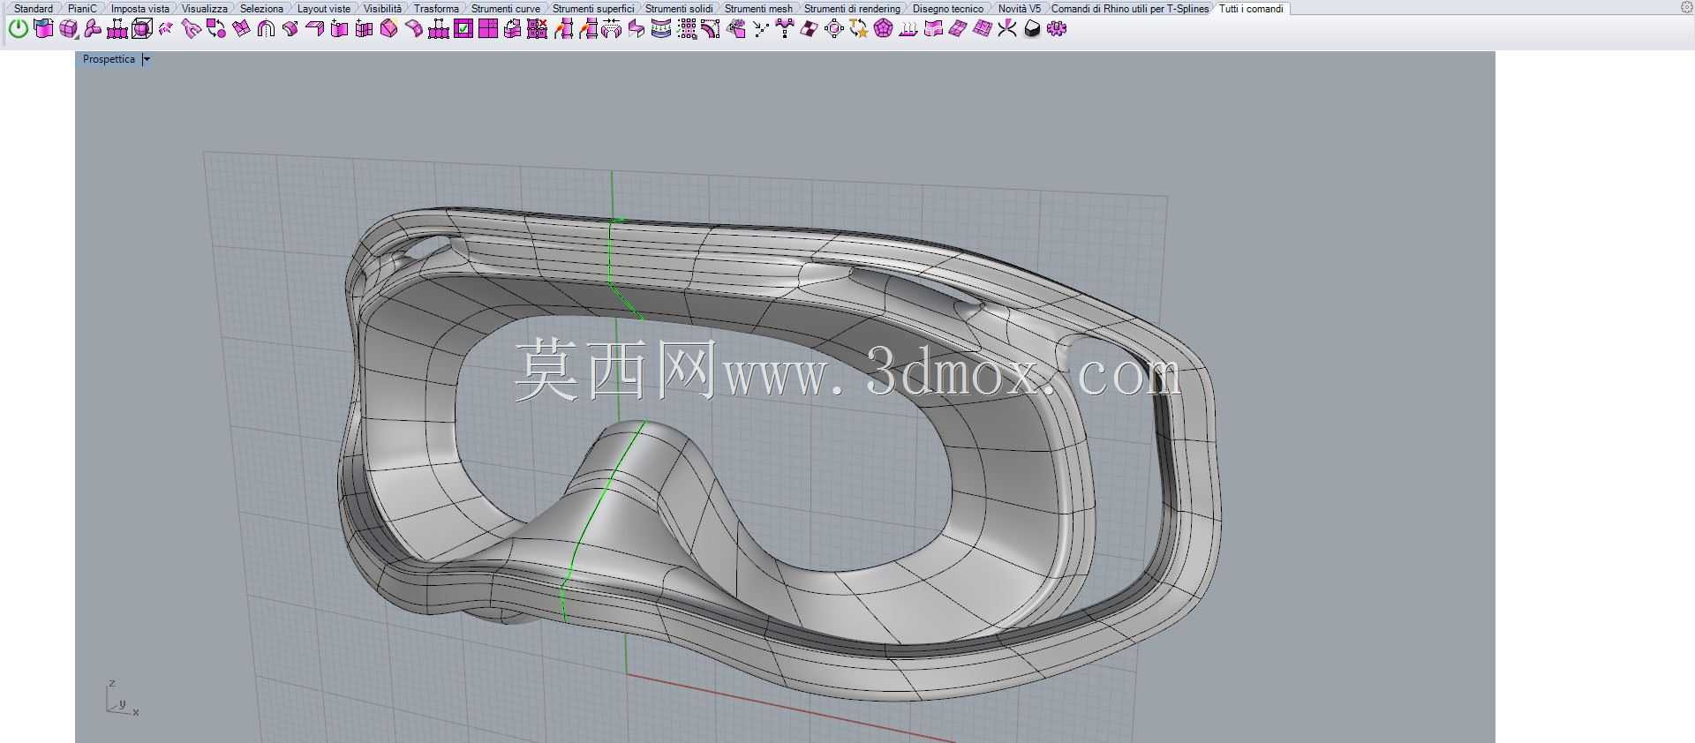Click the surface conversion arrow icon
The height and width of the screenshot is (743, 1695).
[513, 29]
